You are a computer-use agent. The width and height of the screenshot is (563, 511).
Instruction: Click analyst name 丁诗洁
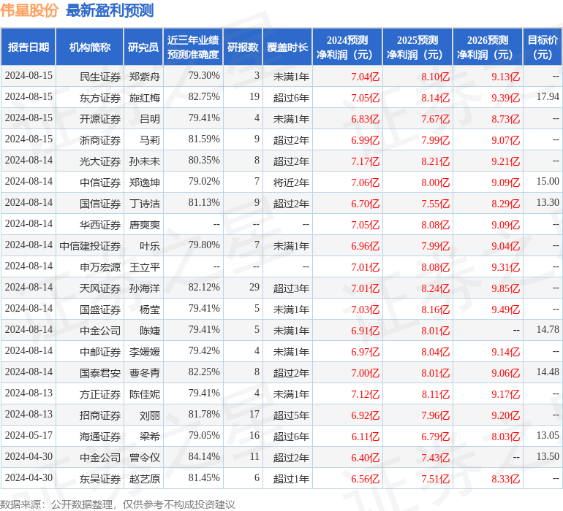(145, 204)
